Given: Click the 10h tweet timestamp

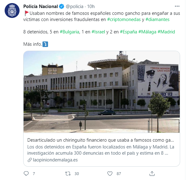Looking at the screenshot, I should click(x=91, y=6).
